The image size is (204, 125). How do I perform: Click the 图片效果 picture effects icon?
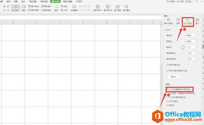coord(29,10)
